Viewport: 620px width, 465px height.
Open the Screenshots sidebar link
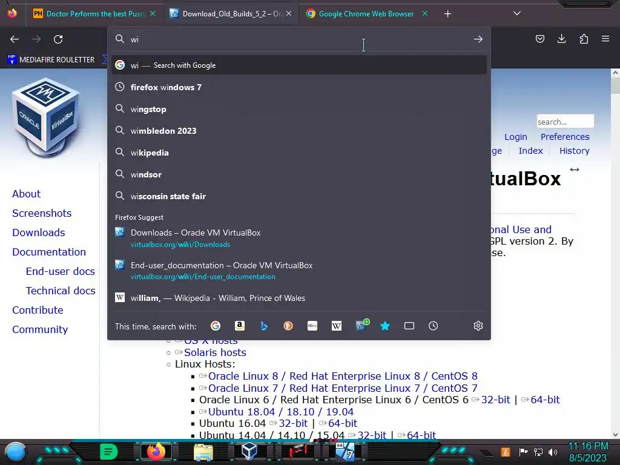point(42,213)
